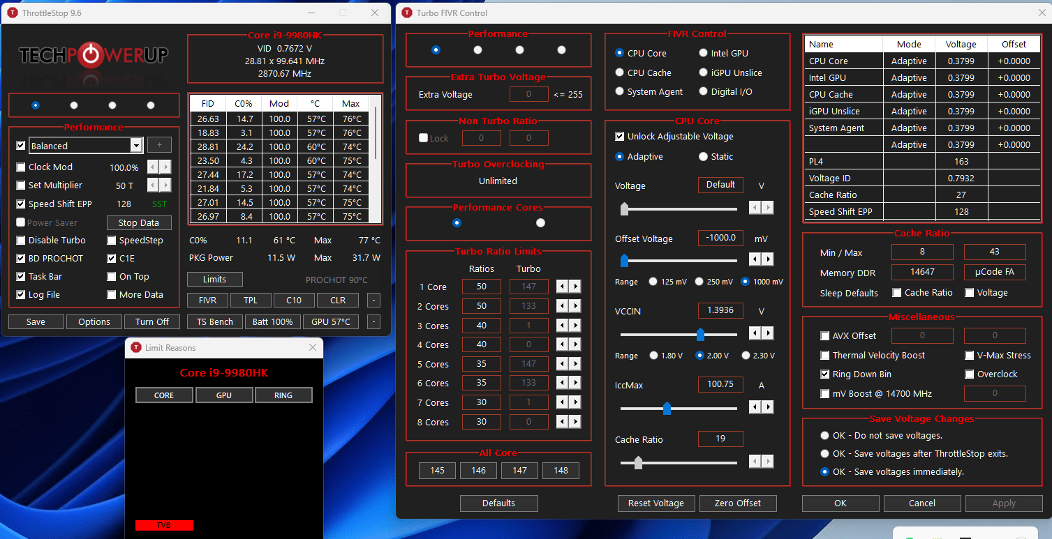Image resolution: width=1052 pixels, height=539 pixels.
Task: Click the Limit Reasons window icon
Action: pyautogui.click(x=135, y=347)
